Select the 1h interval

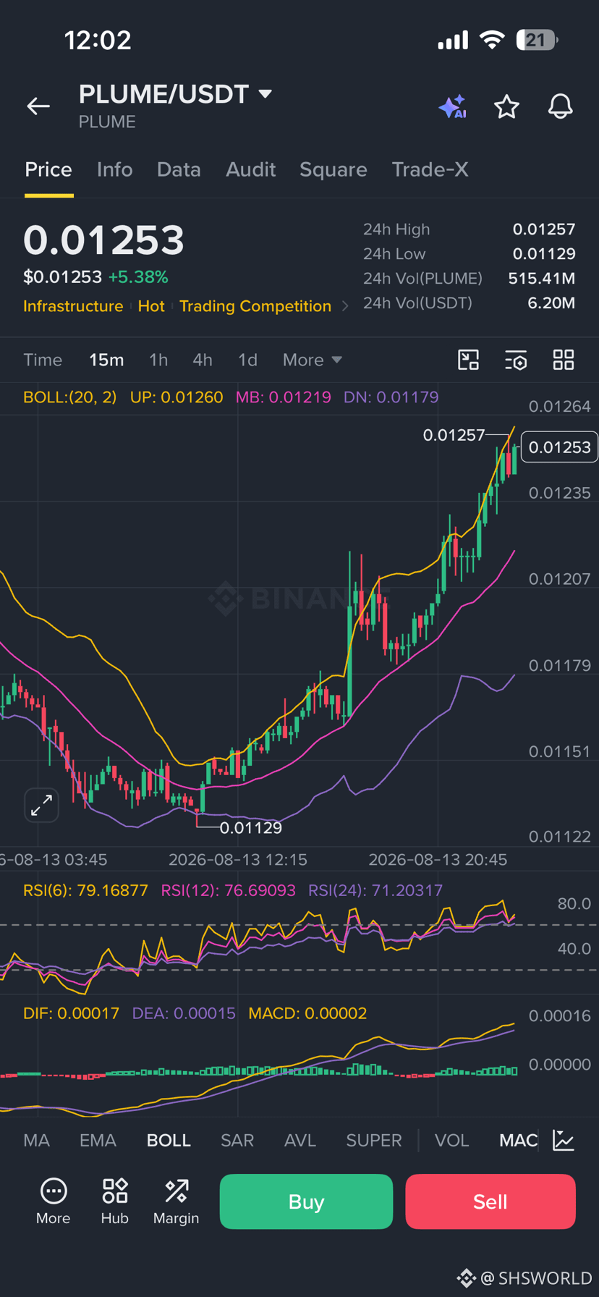click(158, 360)
